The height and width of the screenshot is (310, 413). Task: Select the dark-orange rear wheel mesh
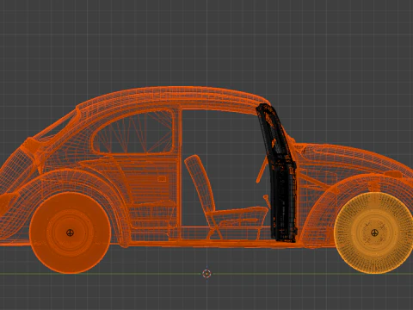pyautogui.click(x=70, y=232)
